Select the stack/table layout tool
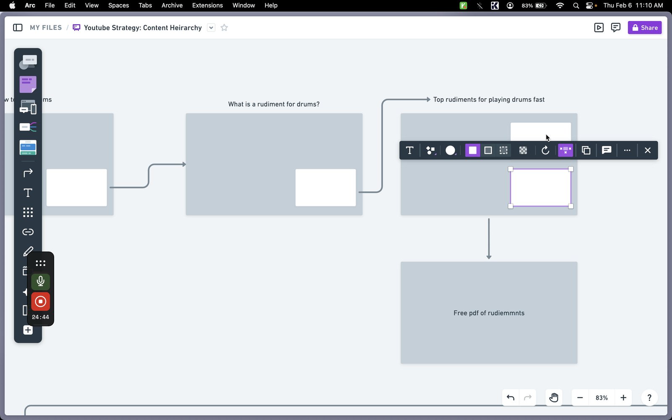This screenshot has height=420, width=672. pyautogui.click(x=28, y=147)
